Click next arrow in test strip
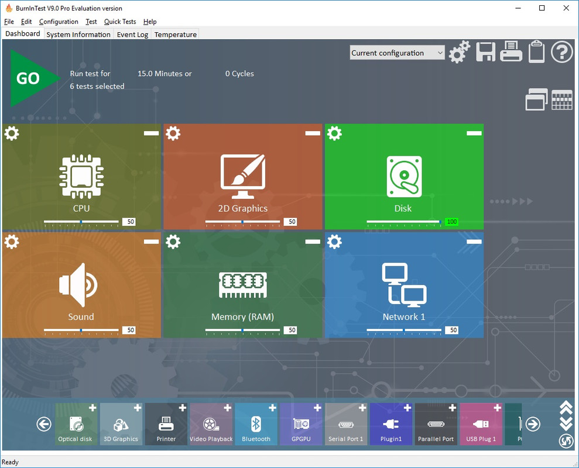This screenshot has height=468, width=579. click(533, 424)
